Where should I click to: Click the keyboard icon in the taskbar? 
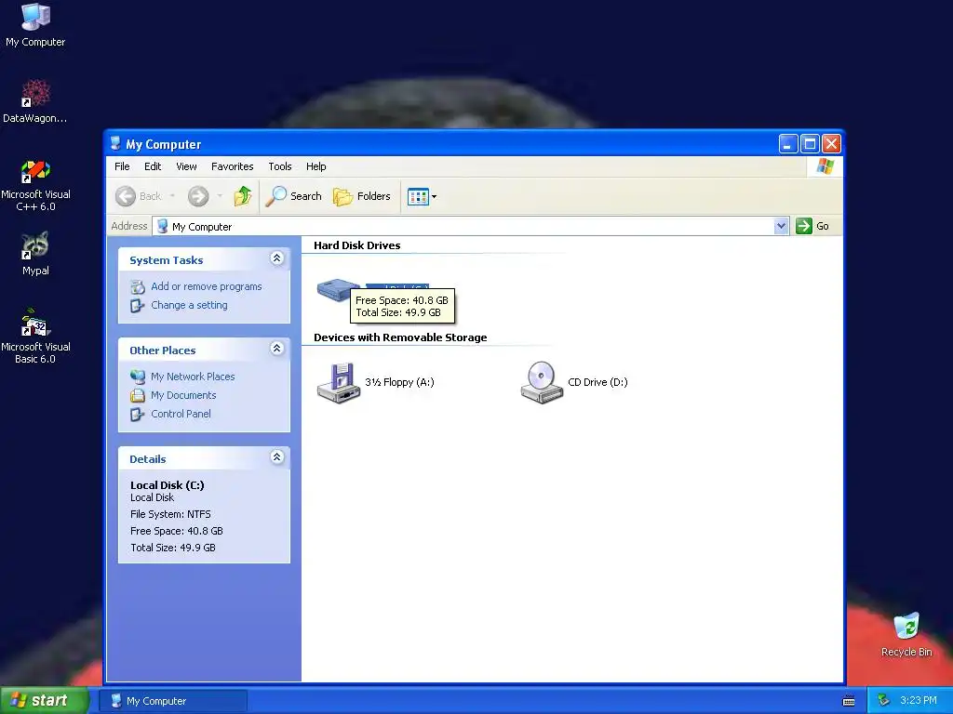[x=849, y=701]
